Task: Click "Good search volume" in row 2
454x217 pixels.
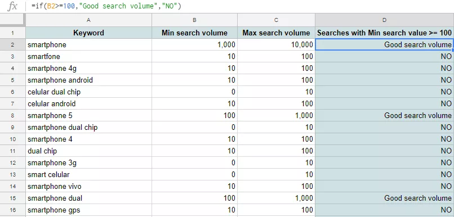Action: point(385,45)
